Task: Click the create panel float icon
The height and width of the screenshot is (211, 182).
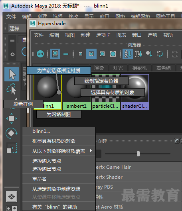Action: tap(177, 141)
